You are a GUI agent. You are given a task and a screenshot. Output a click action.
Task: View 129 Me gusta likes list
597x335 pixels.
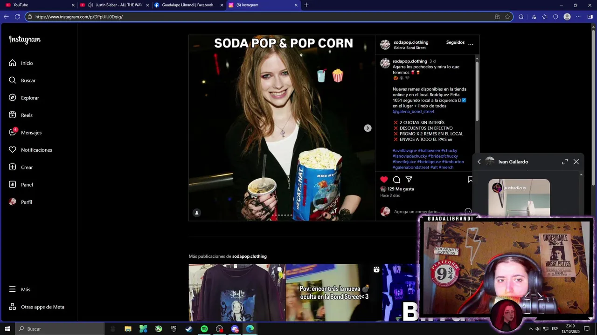(401, 189)
